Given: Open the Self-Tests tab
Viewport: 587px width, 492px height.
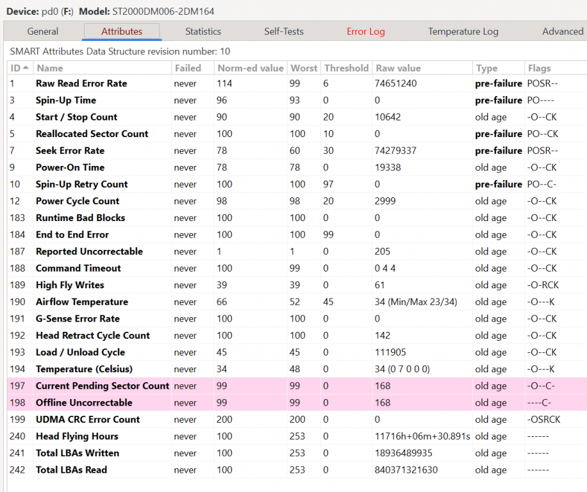Looking at the screenshot, I should click(284, 31).
